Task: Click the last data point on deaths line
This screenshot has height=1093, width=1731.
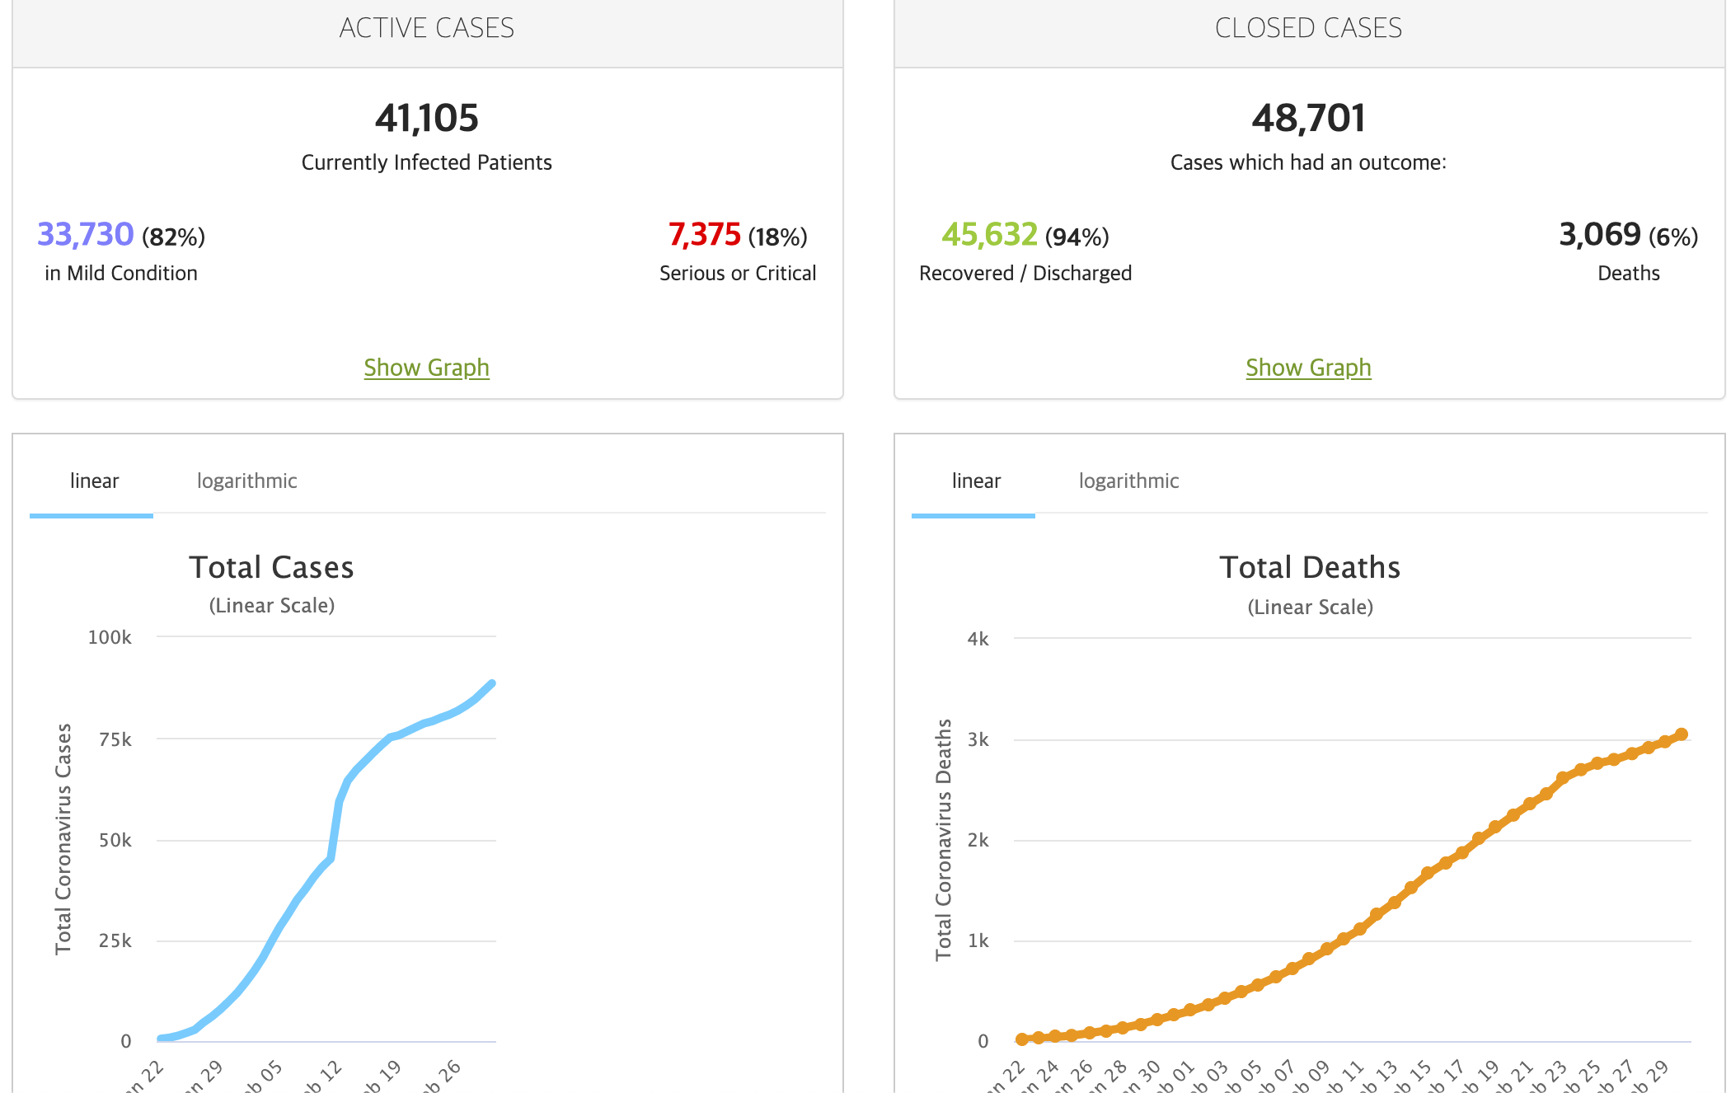Action: tap(1682, 734)
